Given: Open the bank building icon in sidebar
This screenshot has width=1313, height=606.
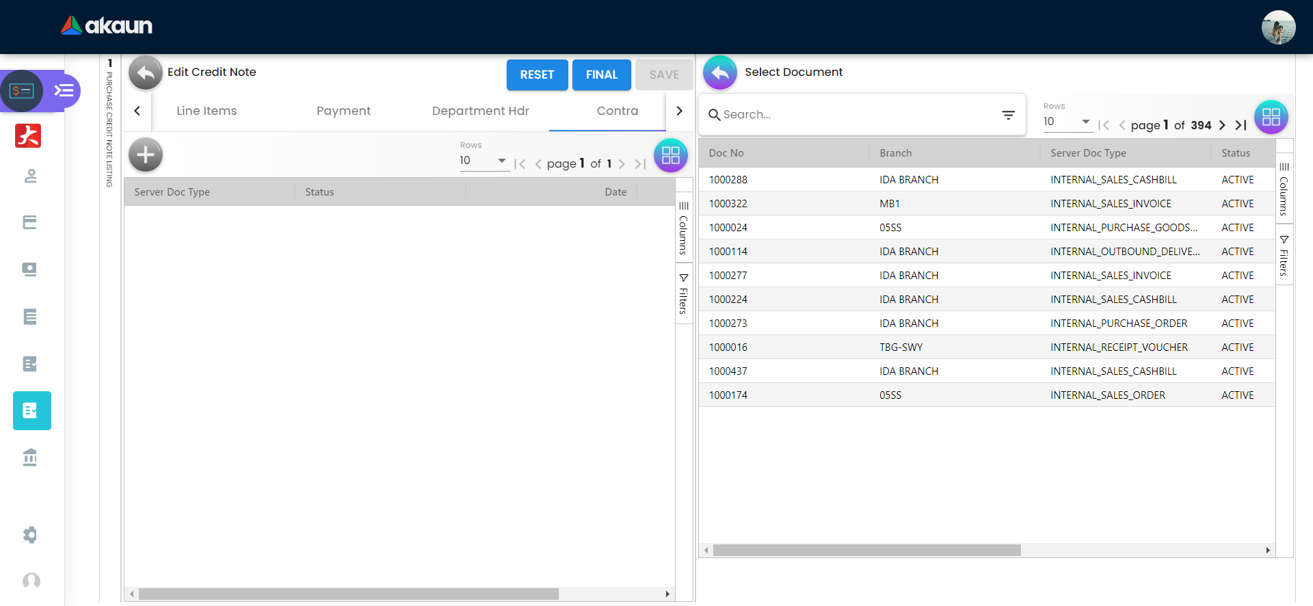Looking at the screenshot, I should coord(30,457).
